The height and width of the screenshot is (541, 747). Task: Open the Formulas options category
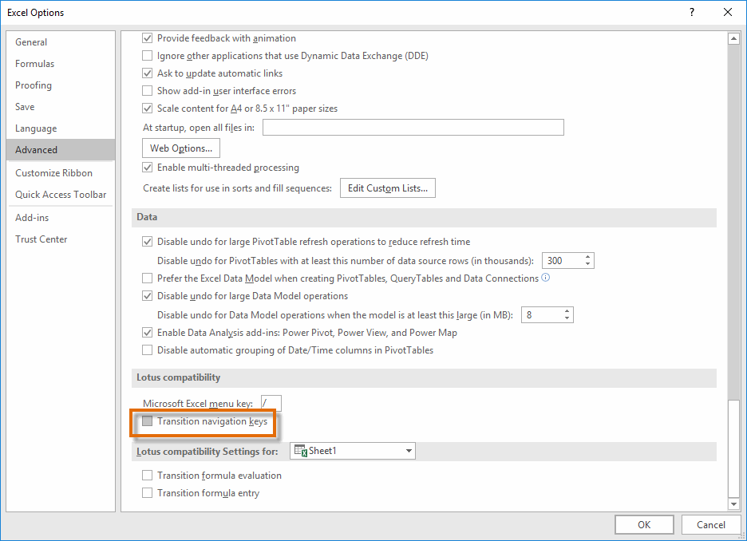tap(61, 63)
